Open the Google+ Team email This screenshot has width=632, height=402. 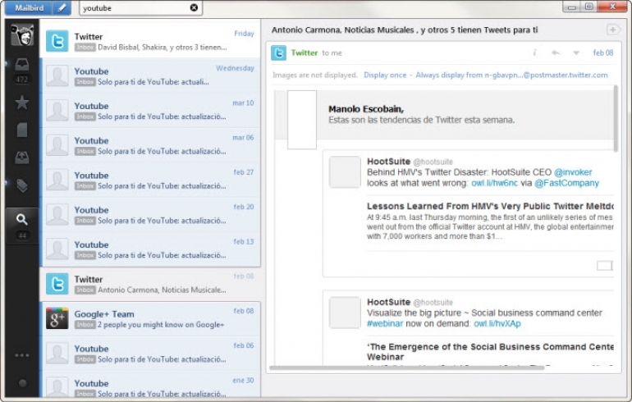click(150, 318)
